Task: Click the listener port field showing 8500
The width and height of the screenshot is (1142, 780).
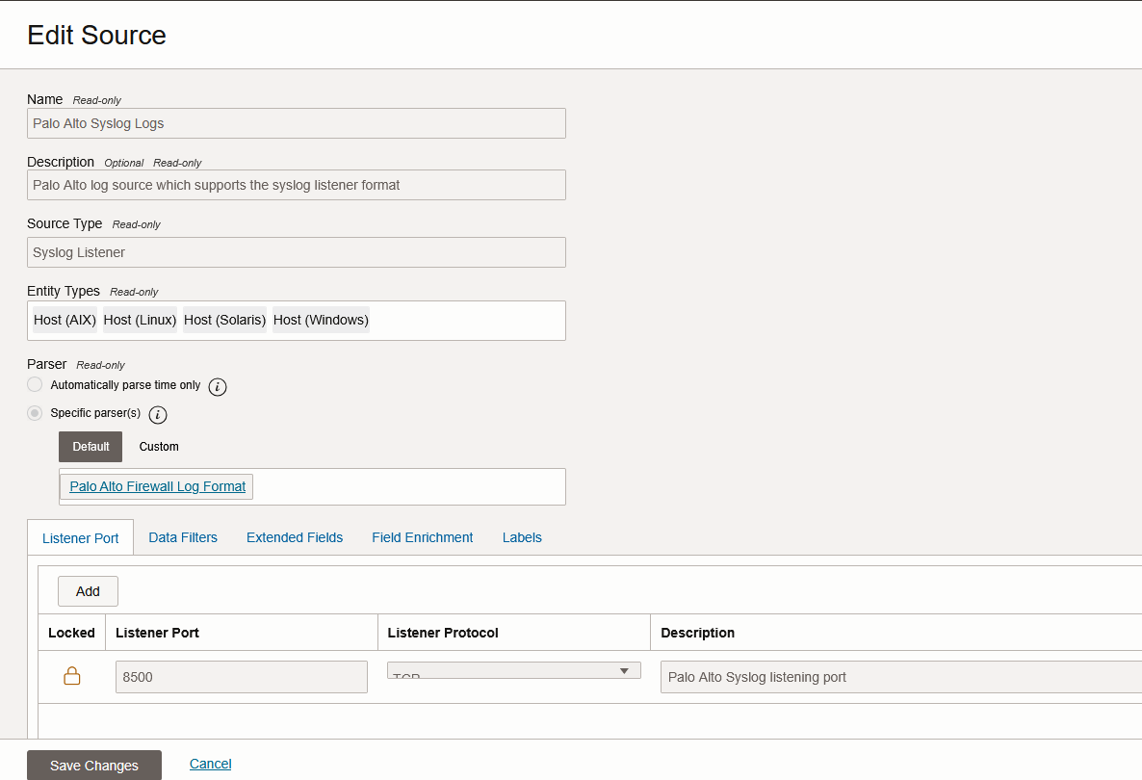Action: pyautogui.click(x=241, y=677)
